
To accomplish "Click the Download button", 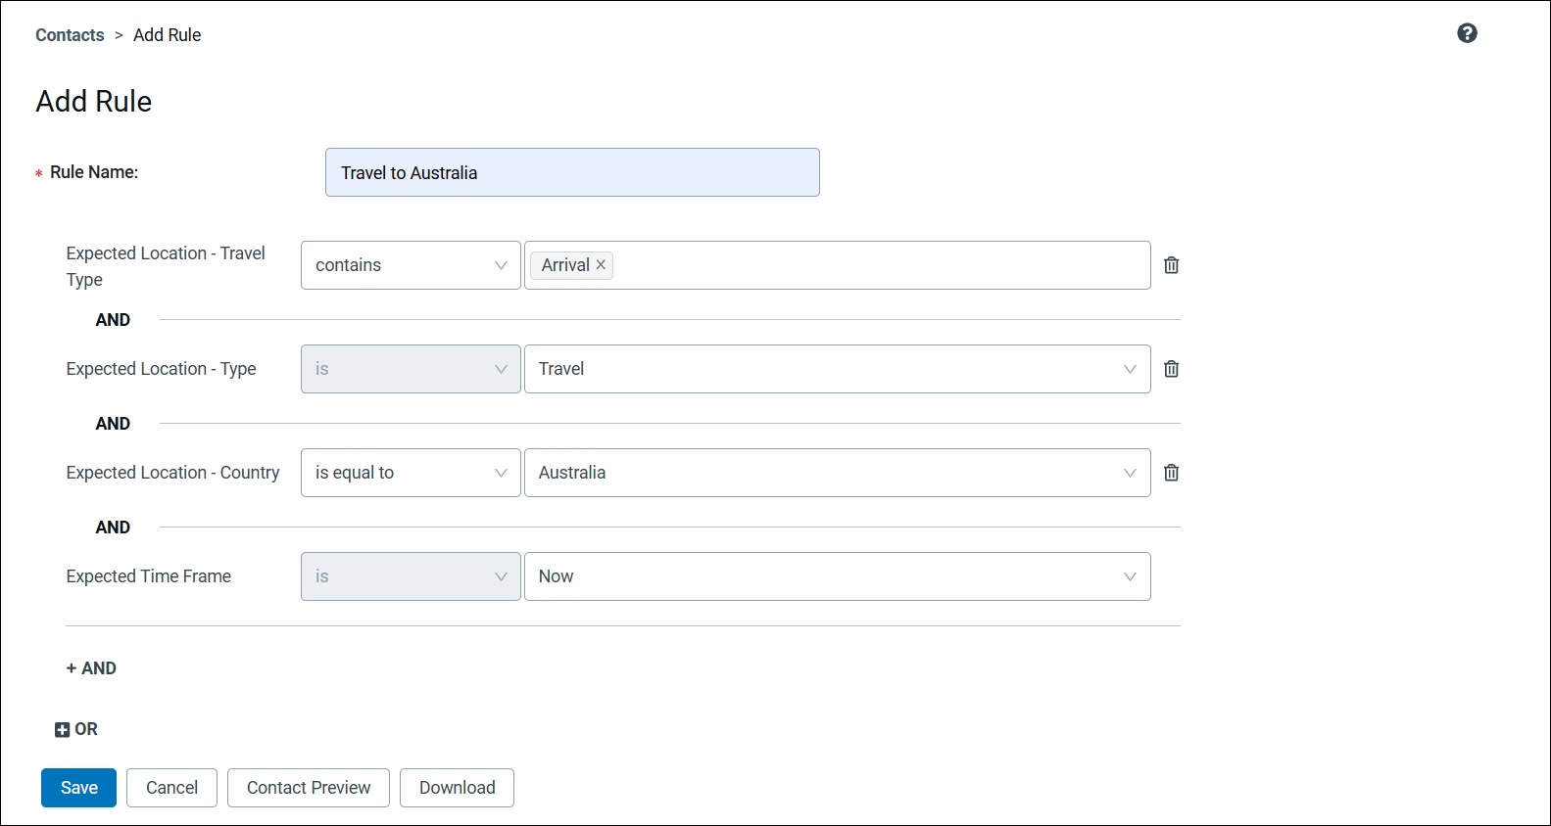I will coord(457,788).
